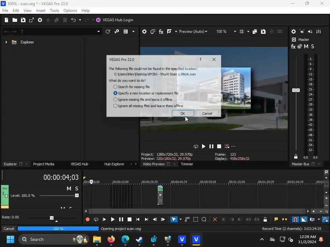The width and height of the screenshot is (330, 247).
Task: Open the Master Bus mixer faders icon
Action: point(319,32)
